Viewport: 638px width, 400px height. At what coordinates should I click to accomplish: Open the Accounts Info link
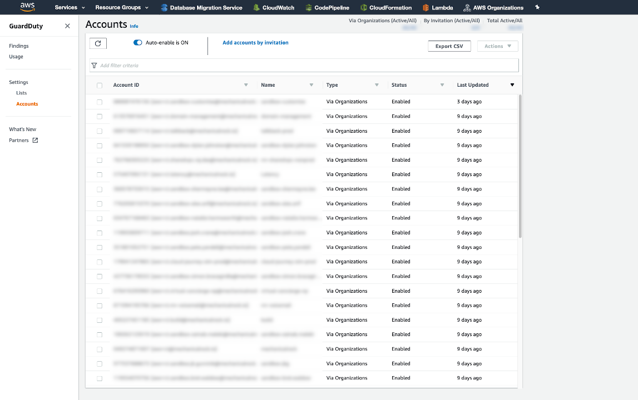pos(134,27)
